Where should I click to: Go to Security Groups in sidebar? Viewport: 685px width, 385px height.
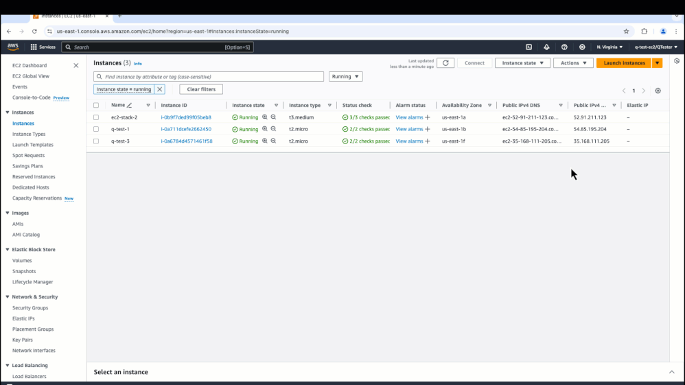30,307
